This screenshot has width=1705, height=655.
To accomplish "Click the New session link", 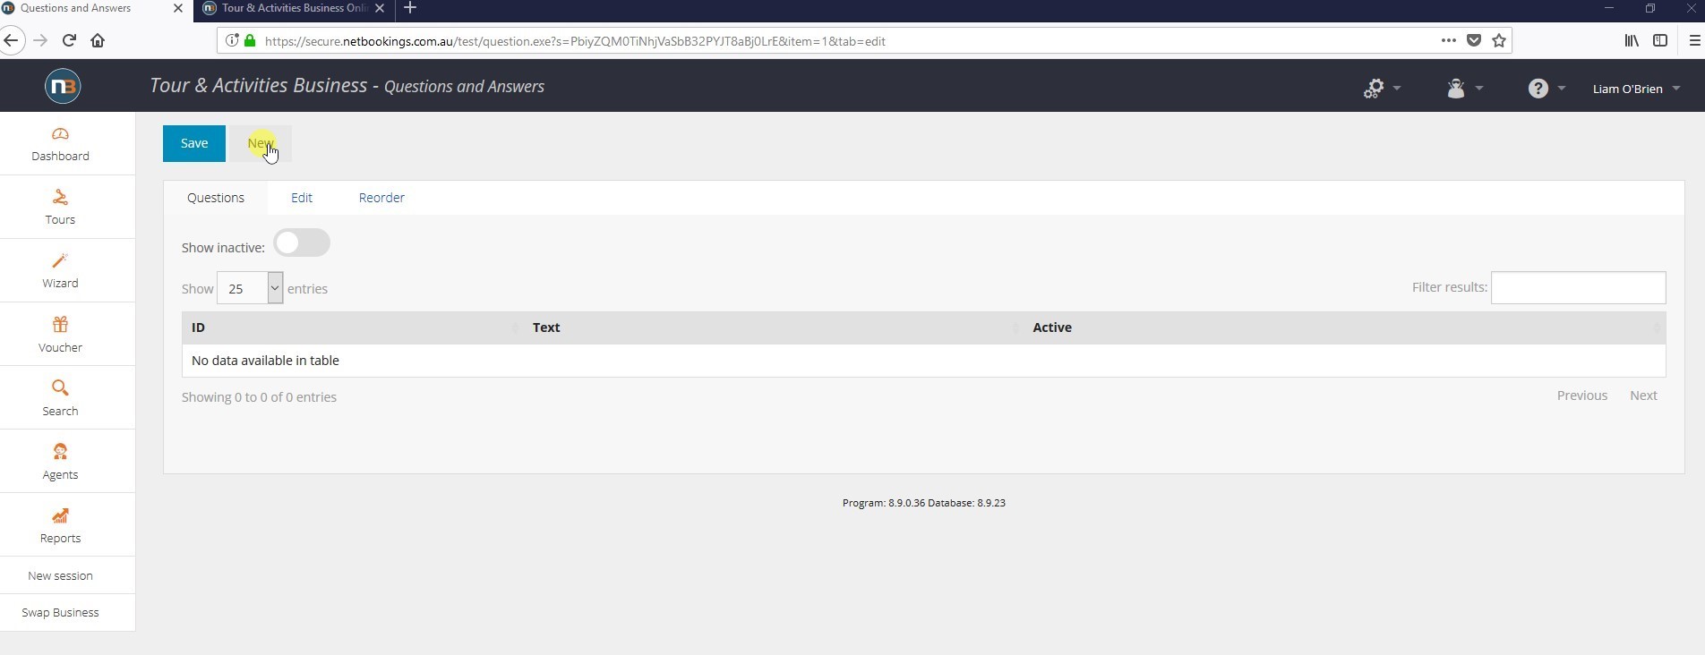I will click(x=60, y=575).
